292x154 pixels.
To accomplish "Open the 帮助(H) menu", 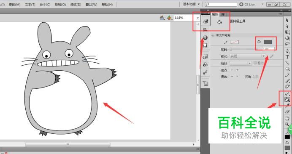I will click(x=107, y=5).
